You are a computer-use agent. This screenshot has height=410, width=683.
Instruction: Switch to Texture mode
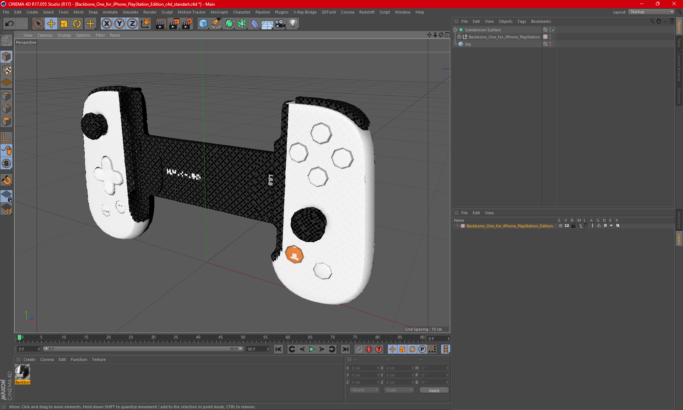[7, 70]
